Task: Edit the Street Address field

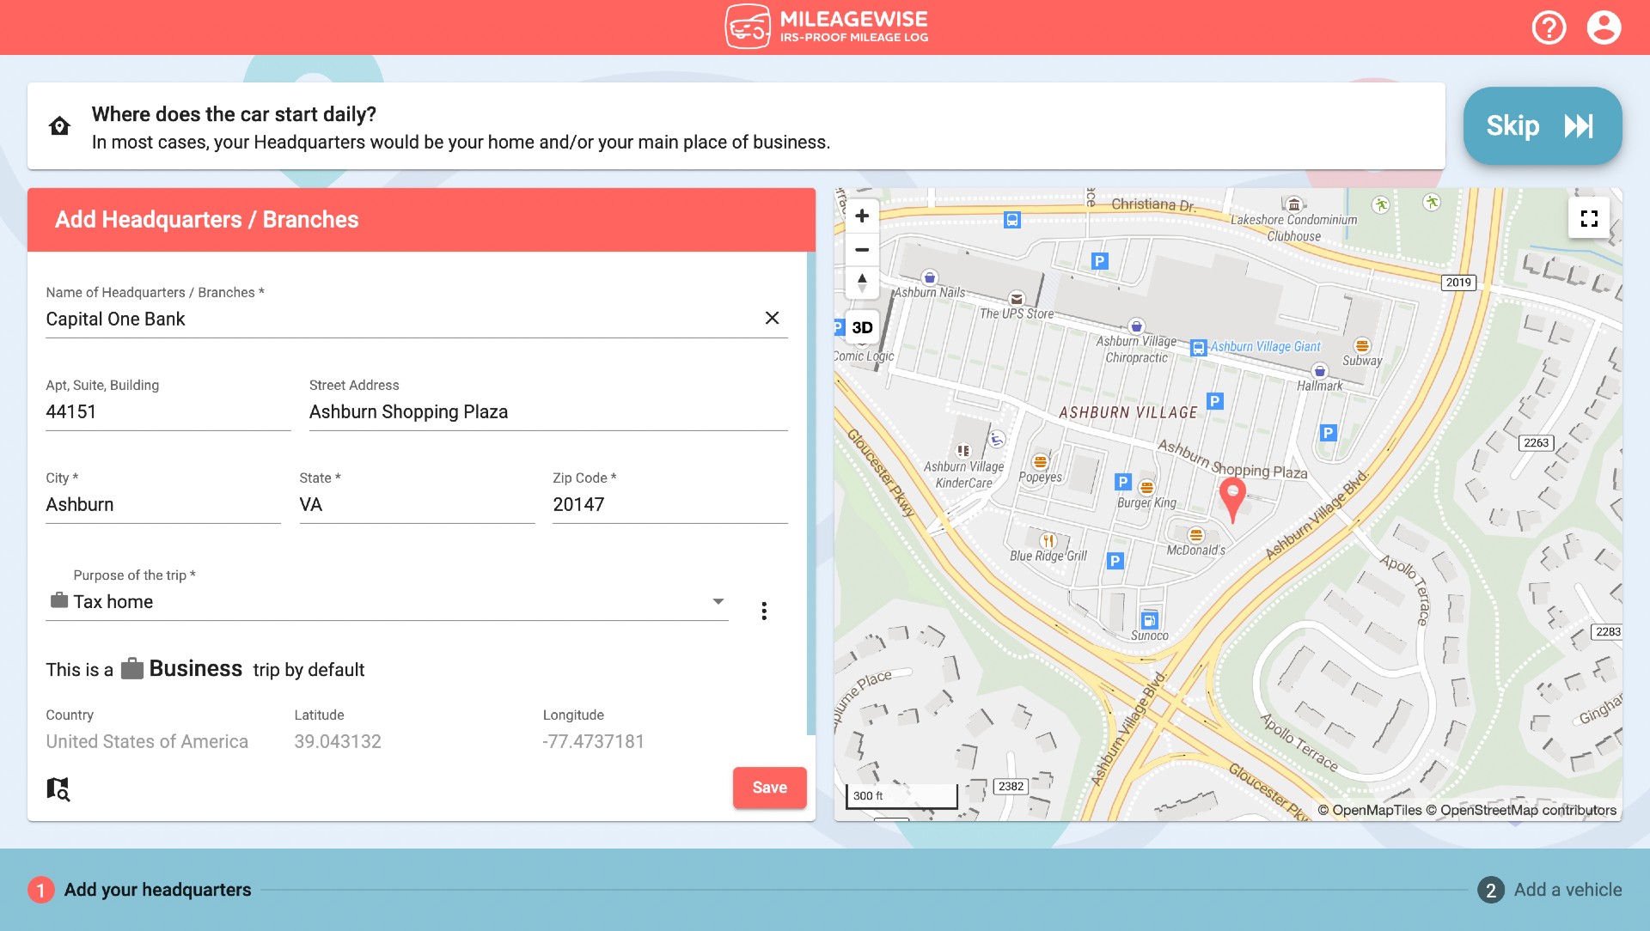Action: (548, 412)
